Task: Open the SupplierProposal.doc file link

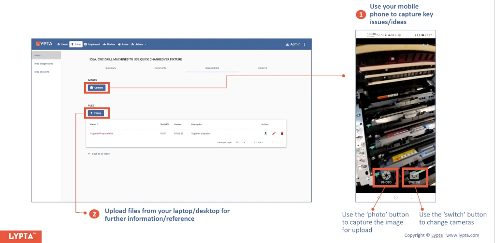Action: 102,134
